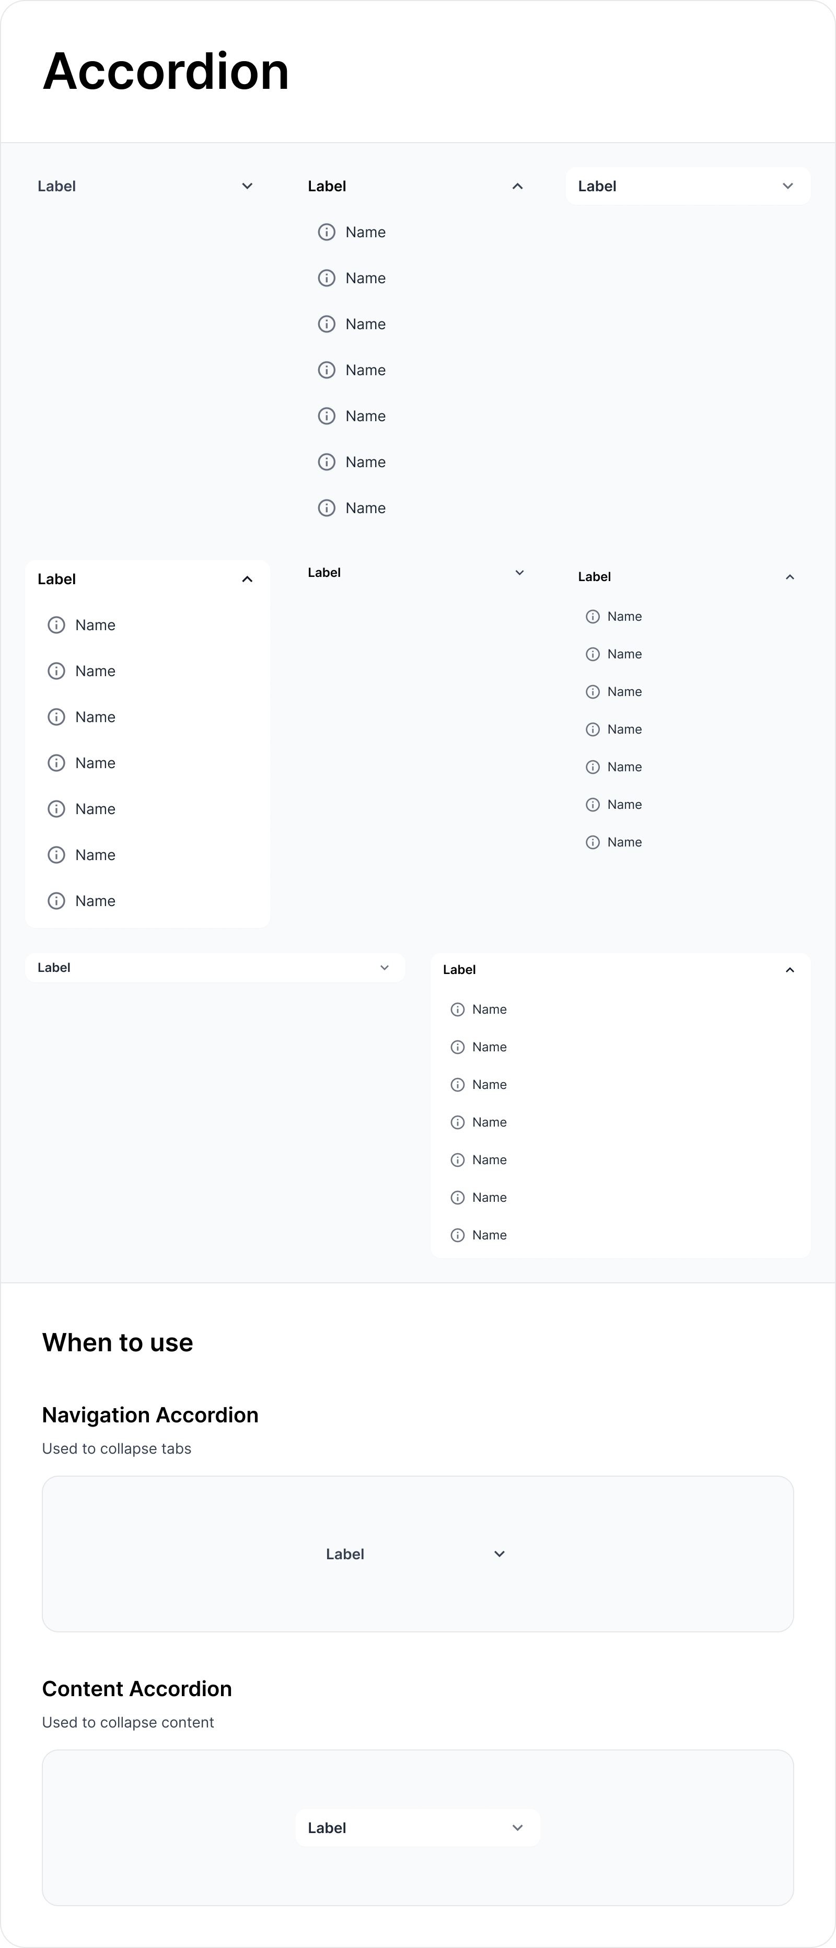Click the info icon beside the first Name item
Screen dimensions: 836x1948
(x=326, y=231)
